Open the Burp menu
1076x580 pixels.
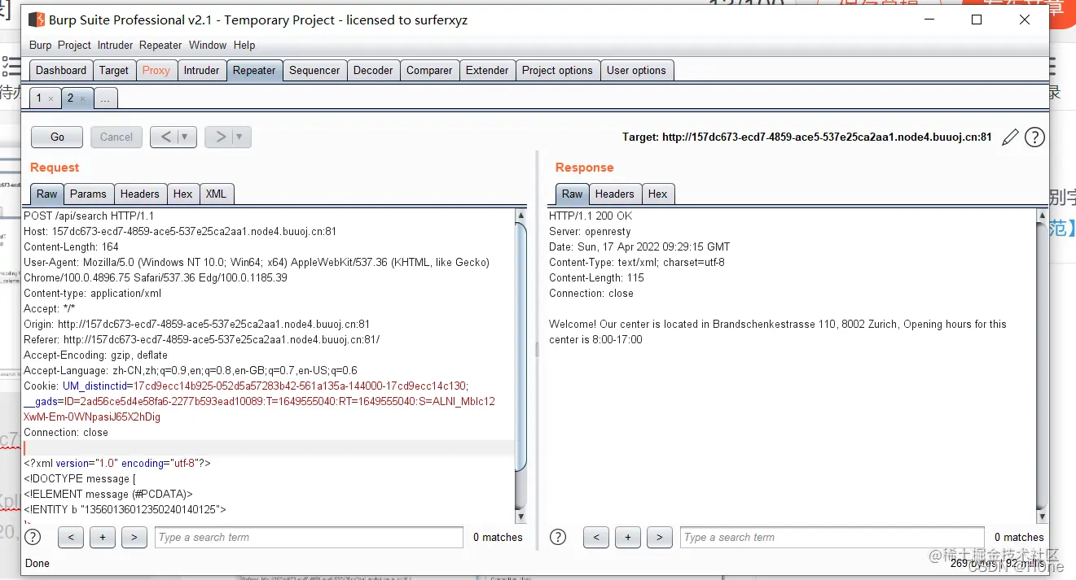(40, 45)
